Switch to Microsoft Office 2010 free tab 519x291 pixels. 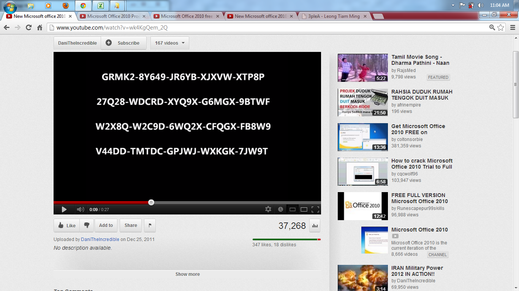point(187,16)
